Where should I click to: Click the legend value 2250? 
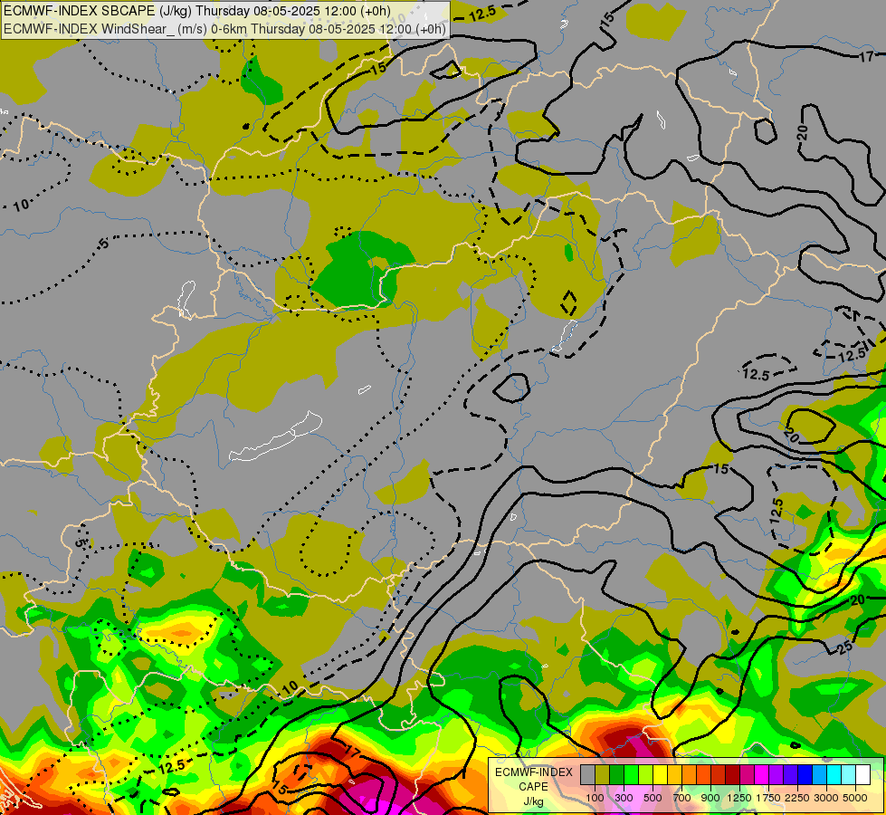coord(797,798)
